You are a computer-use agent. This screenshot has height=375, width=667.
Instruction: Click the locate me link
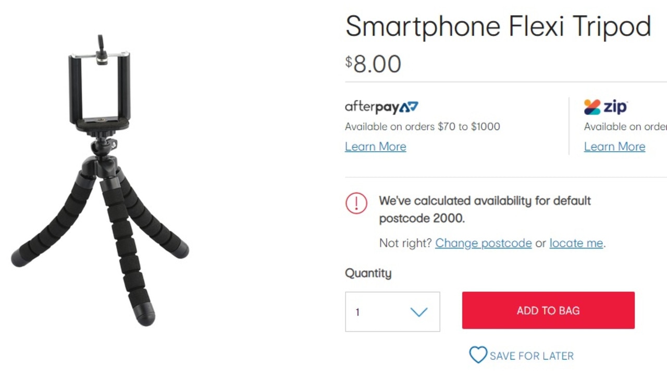pos(576,243)
